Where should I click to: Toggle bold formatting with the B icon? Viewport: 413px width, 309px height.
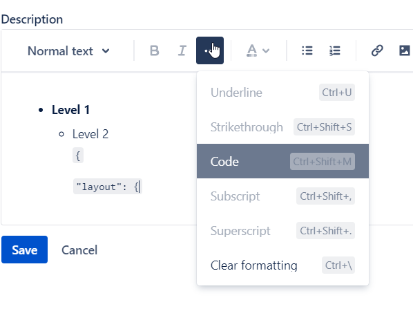click(x=154, y=50)
